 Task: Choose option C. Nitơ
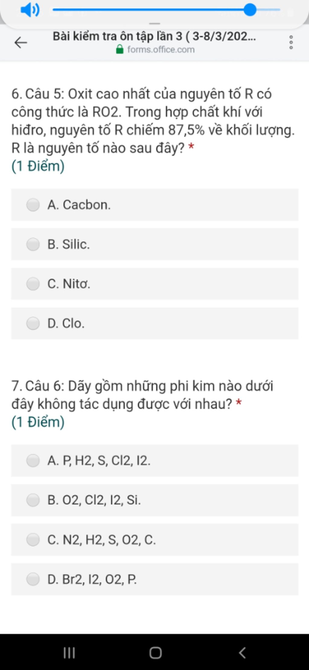(155, 284)
